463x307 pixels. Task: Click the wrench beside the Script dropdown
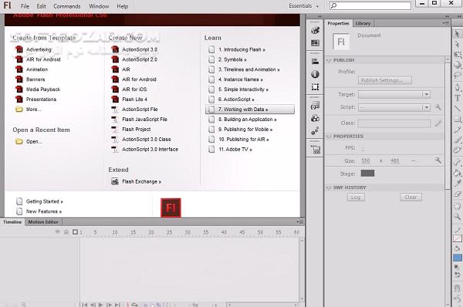438,107
